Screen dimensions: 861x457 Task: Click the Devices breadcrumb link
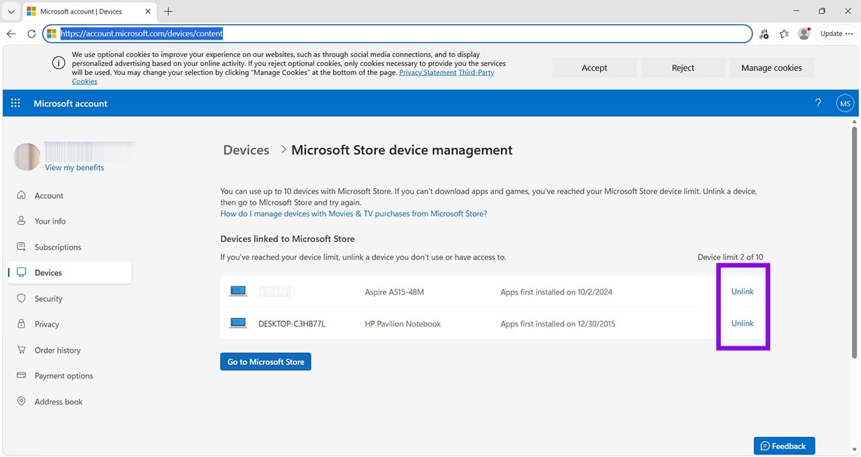pos(246,150)
